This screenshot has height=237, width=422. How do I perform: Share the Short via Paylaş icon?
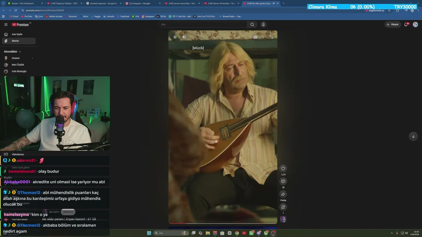click(283, 194)
